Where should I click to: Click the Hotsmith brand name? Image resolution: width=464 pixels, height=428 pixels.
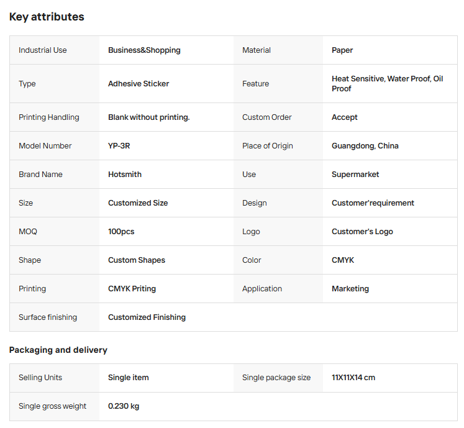point(125,175)
